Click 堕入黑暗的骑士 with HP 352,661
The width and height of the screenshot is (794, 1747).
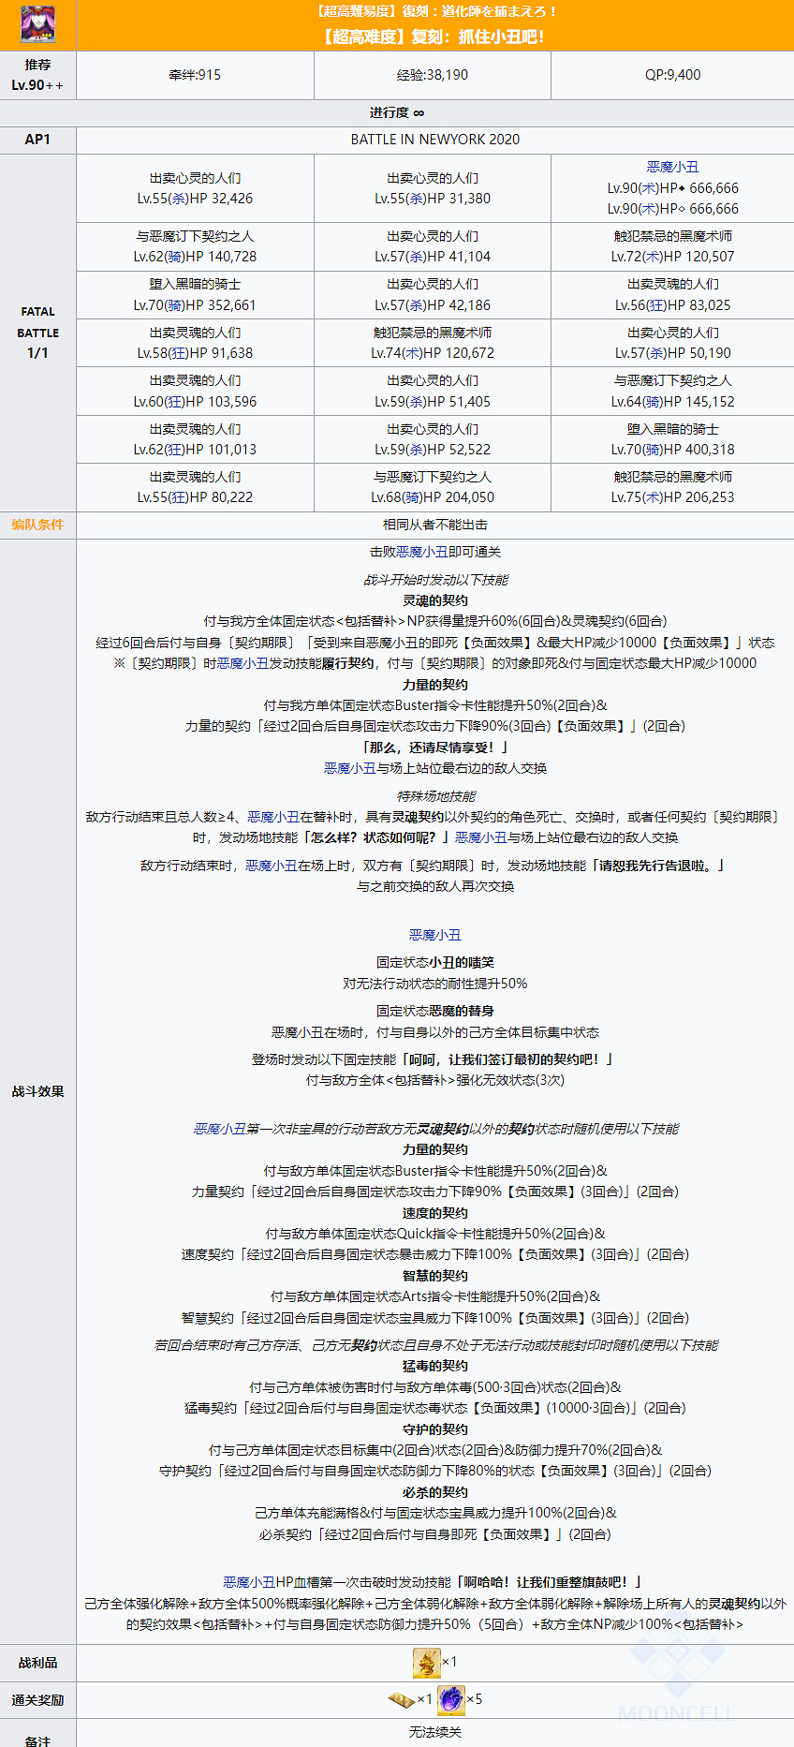195,295
